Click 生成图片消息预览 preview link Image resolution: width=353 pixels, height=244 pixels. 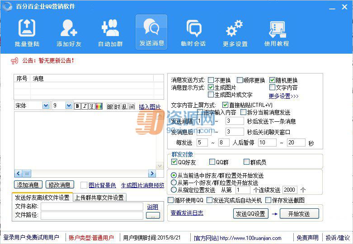(142, 185)
